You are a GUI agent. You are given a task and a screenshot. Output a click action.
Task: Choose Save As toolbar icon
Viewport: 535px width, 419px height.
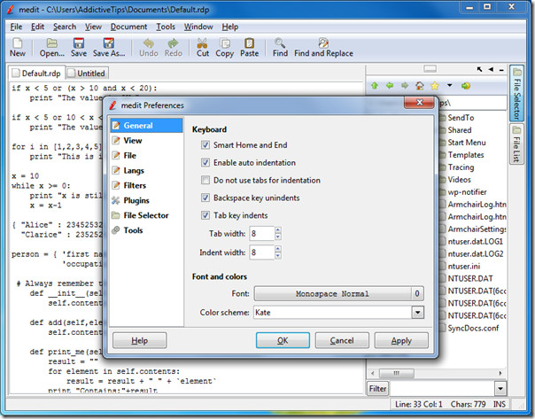(109, 47)
